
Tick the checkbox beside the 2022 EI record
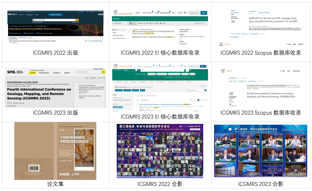coord(129,30)
